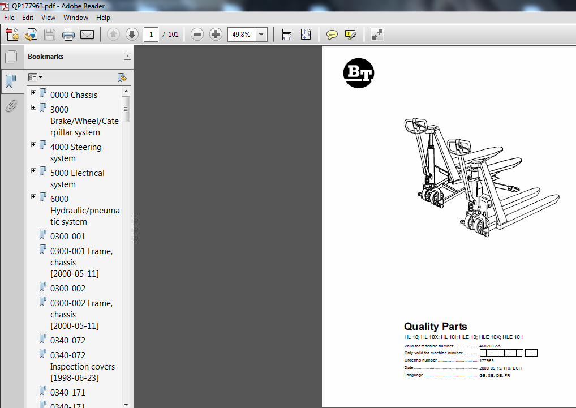Click the Print icon
The image size is (576, 408).
[68, 35]
